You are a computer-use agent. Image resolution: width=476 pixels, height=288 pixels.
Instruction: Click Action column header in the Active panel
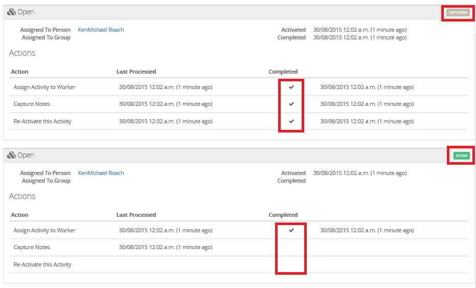click(19, 215)
